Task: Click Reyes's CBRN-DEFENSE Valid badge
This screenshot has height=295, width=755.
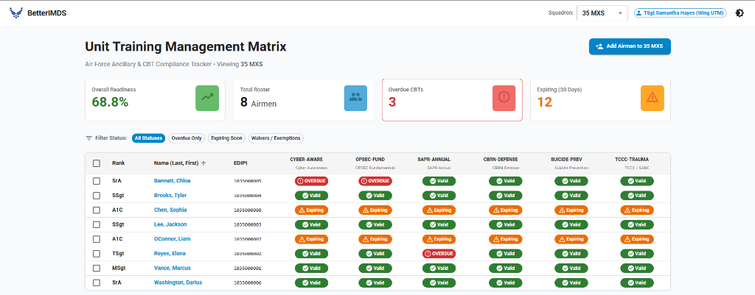Action: click(506, 254)
